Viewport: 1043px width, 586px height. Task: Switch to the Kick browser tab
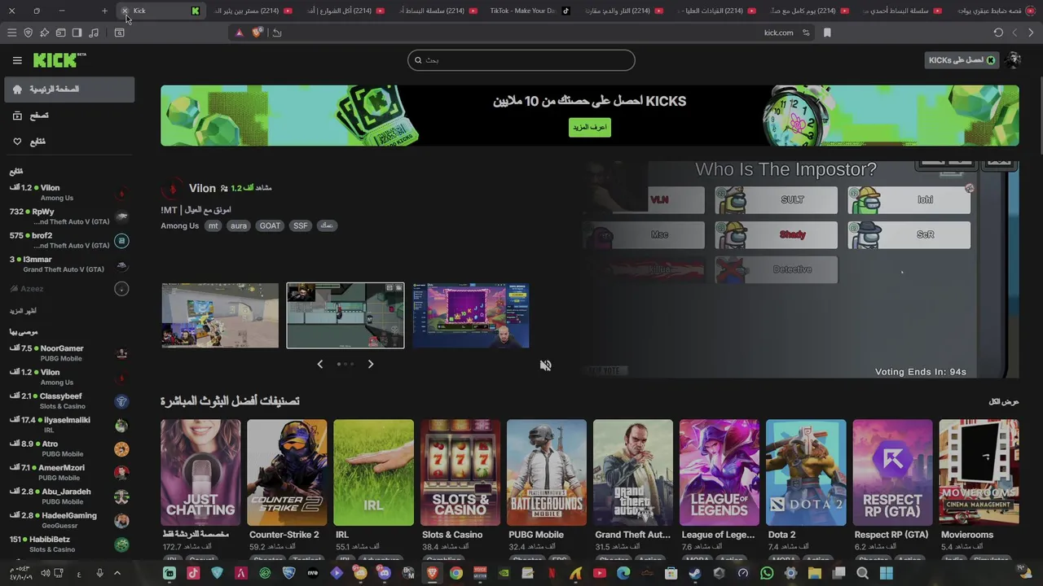(x=160, y=11)
